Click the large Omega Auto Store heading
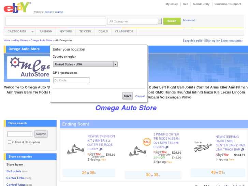The height and width of the screenshot is (186, 248). 126,108
